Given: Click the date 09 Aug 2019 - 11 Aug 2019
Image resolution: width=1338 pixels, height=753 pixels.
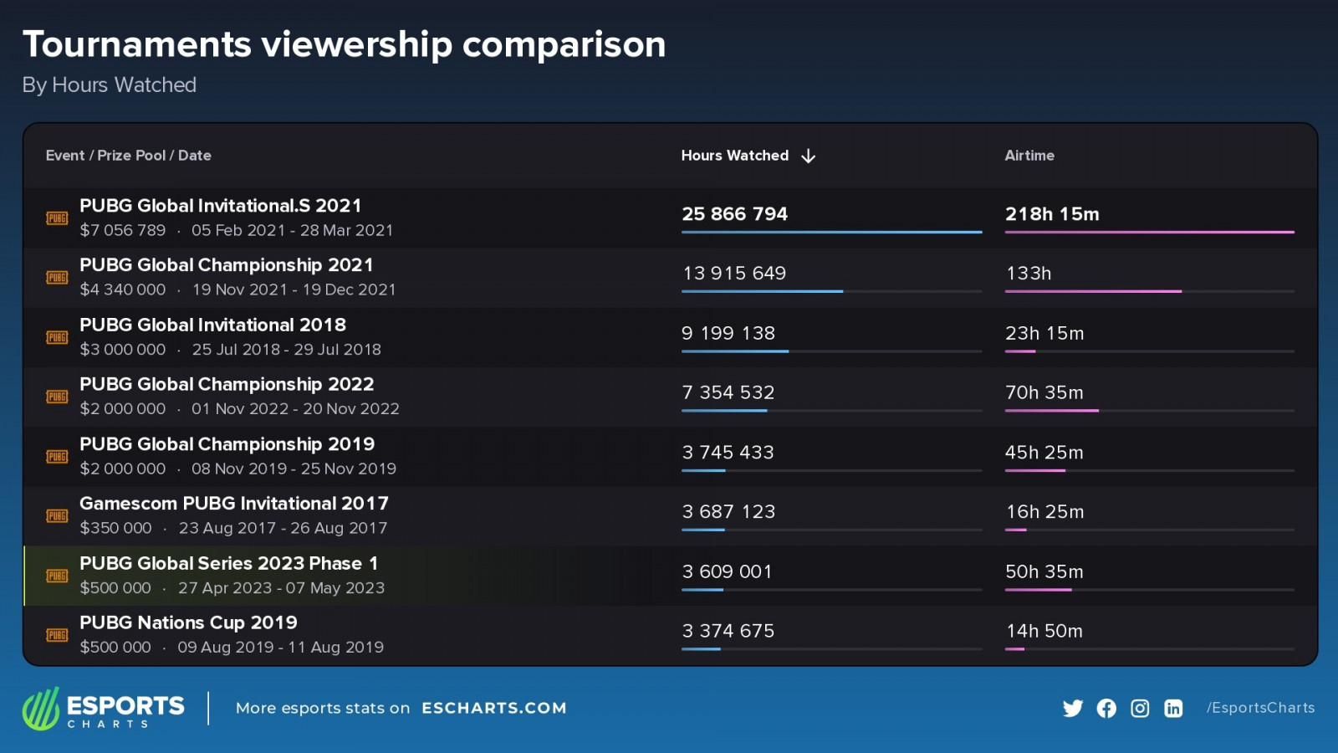Looking at the screenshot, I should point(280,648).
